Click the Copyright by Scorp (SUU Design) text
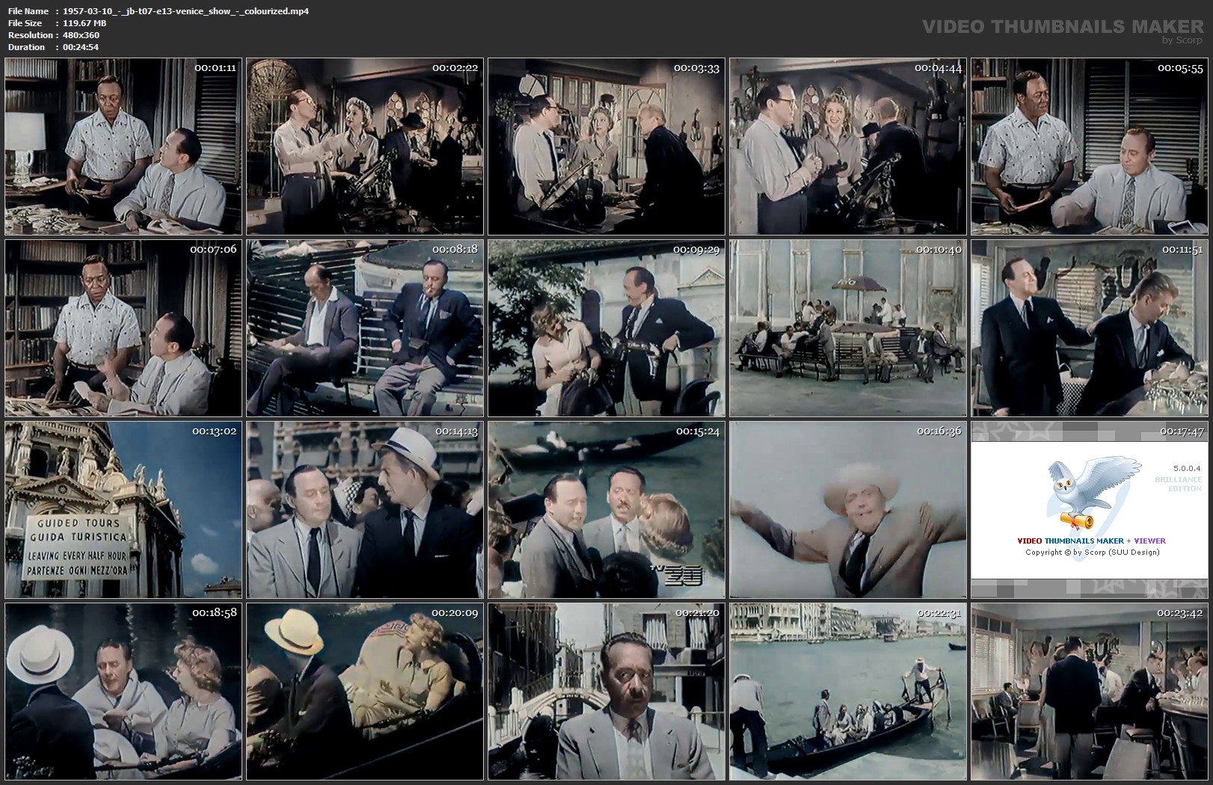1213x785 pixels. coord(1092,552)
